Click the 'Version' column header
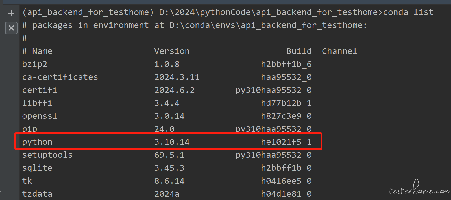 click(x=172, y=51)
